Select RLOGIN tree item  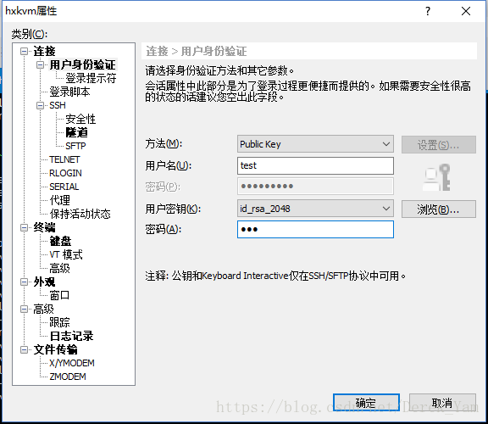point(66,173)
